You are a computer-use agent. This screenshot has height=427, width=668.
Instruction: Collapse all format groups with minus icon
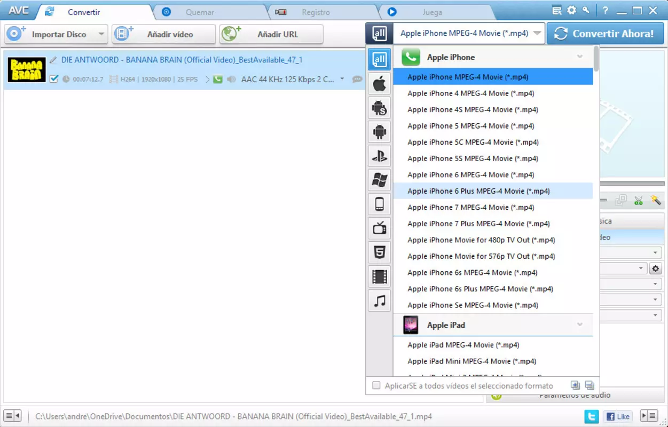coord(590,385)
